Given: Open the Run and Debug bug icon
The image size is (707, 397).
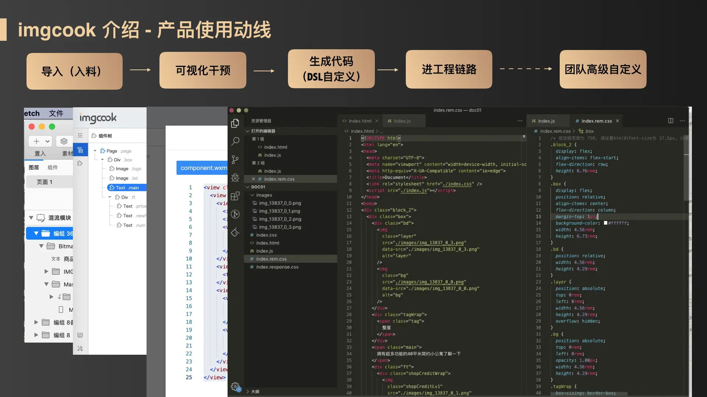Looking at the screenshot, I should [x=235, y=178].
